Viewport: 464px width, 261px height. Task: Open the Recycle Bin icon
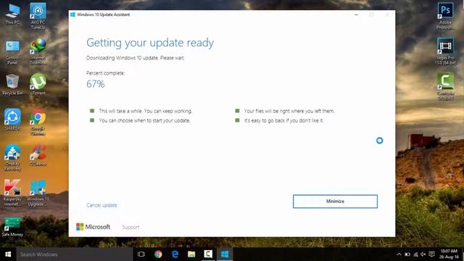coord(12,84)
